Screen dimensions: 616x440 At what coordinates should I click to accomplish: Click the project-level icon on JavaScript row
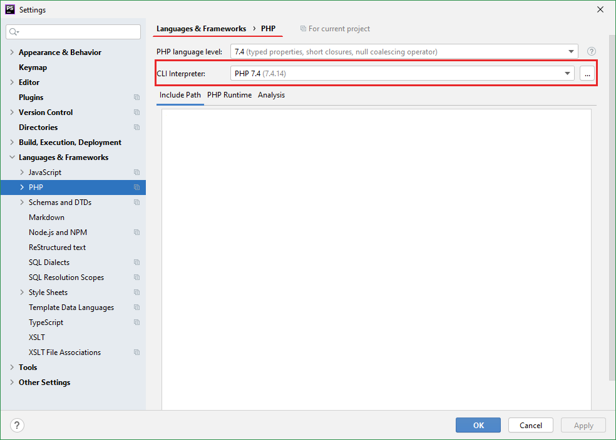tap(136, 172)
